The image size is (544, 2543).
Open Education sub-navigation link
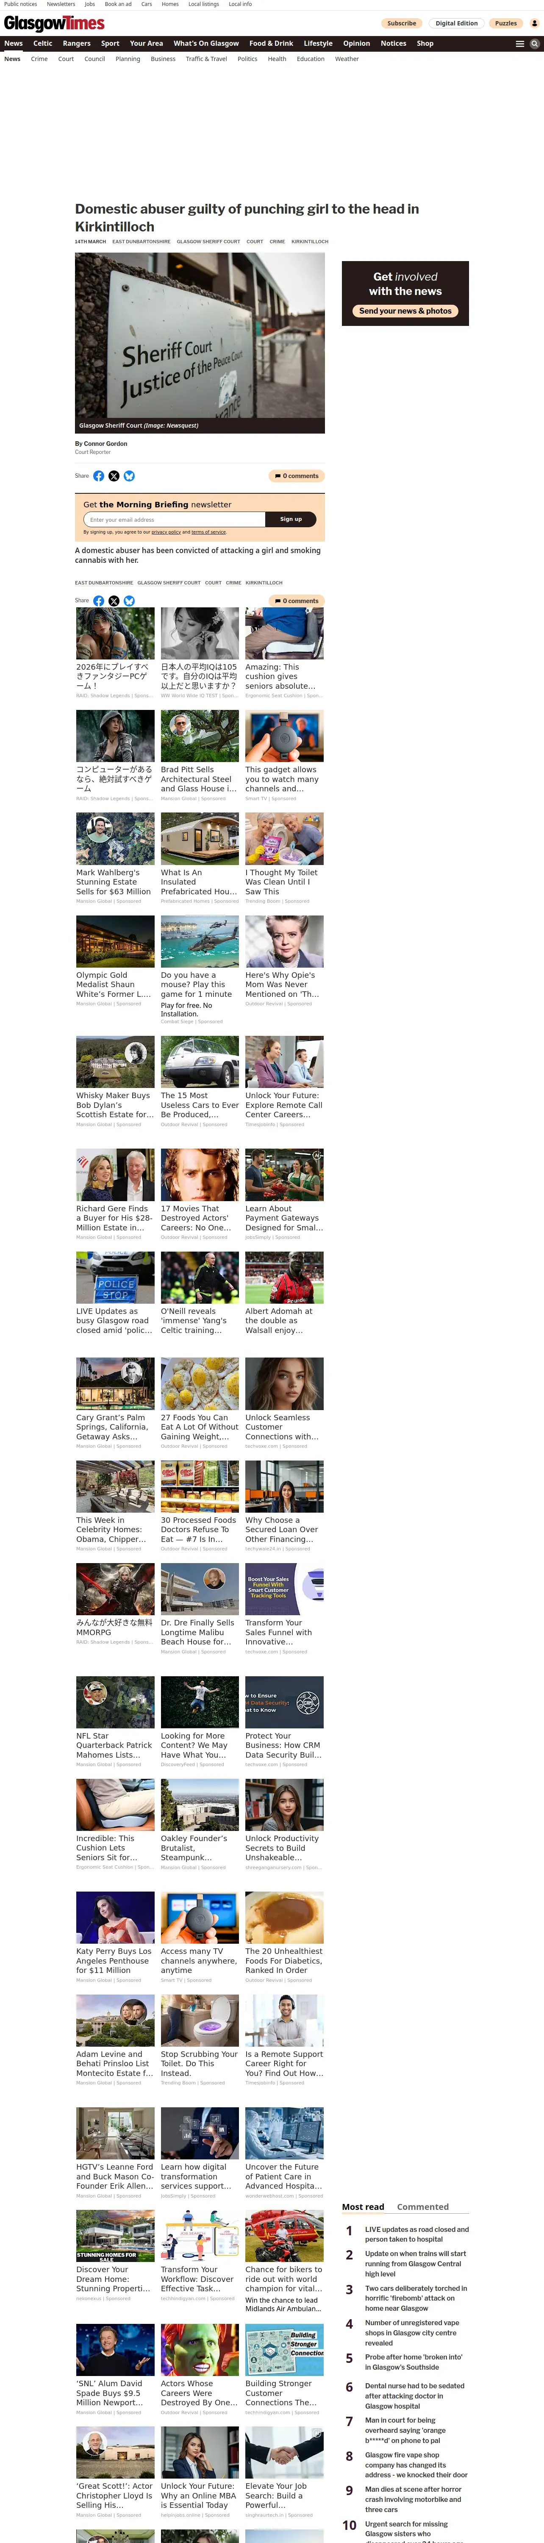[311, 59]
